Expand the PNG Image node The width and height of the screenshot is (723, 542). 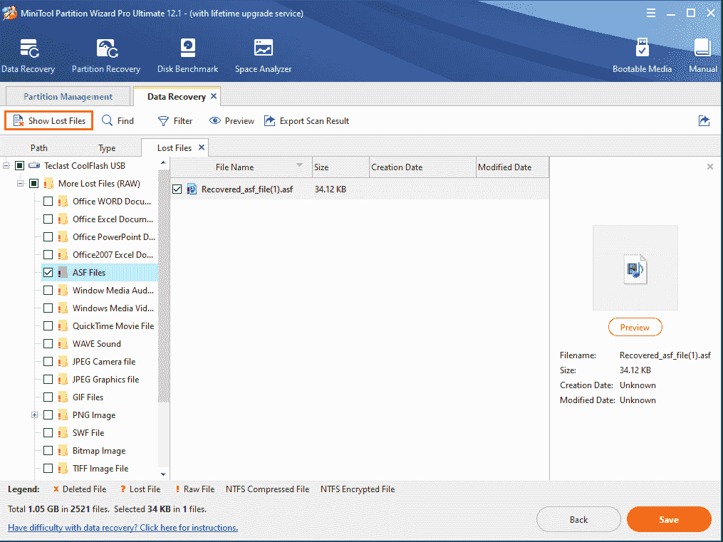point(35,415)
